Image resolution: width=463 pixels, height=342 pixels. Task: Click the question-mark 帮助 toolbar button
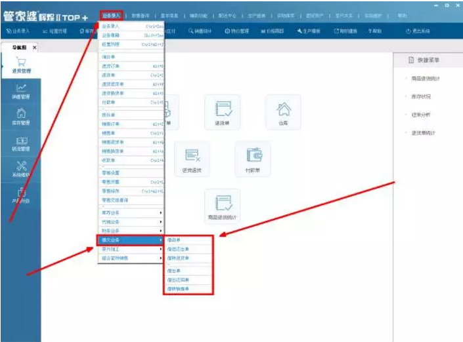coord(375,31)
